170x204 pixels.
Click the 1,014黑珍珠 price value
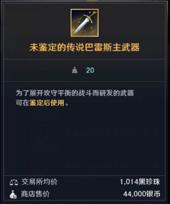pos(140,182)
